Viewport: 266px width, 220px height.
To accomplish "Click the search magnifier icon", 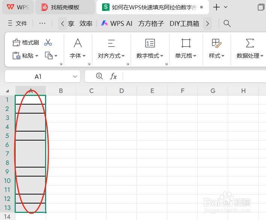I will click(x=227, y=23).
